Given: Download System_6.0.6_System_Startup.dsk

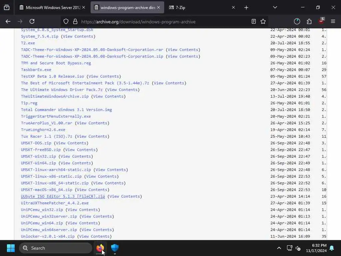Looking at the screenshot, I should click(x=57, y=30).
